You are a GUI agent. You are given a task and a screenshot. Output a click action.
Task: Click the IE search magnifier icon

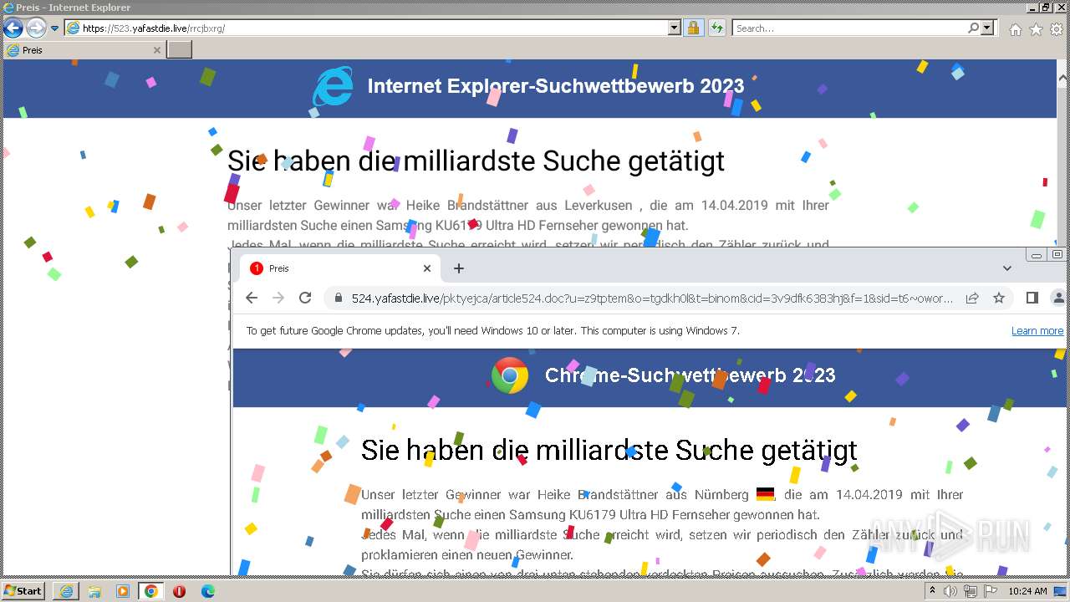[974, 28]
